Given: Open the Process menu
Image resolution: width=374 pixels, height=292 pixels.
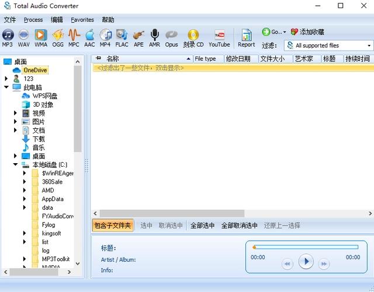Looking at the screenshot, I should 33,20.
